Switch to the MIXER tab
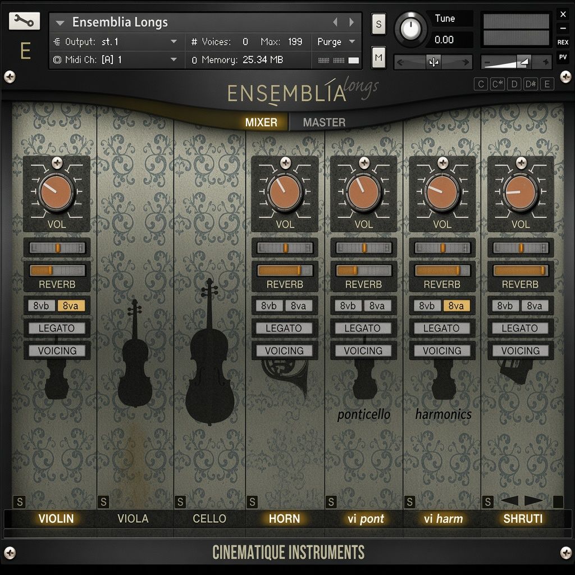575x575 pixels. 261,122
